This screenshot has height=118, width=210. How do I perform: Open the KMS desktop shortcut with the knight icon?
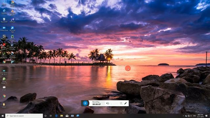(x=4, y=37)
